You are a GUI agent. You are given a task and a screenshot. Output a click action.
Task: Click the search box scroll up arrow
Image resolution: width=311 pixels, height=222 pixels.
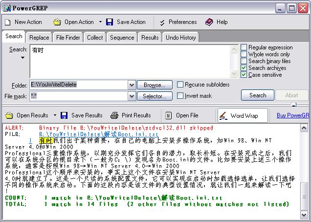pyautogui.click(x=234, y=49)
